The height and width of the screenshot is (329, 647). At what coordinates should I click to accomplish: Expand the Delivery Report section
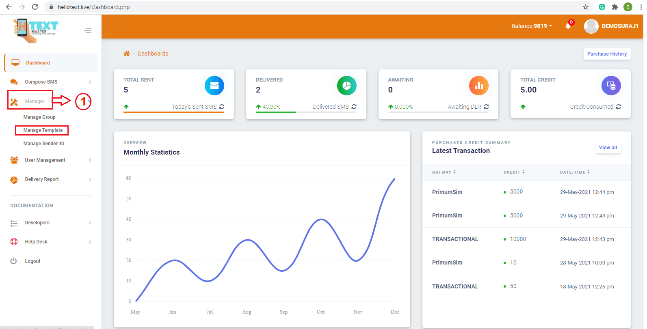pyautogui.click(x=42, y=179)
